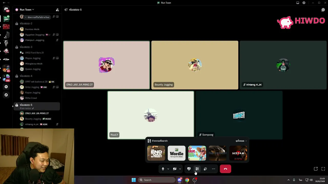Focus the Bounty Jogging video tile
Viewport: 328px width, 184px height.
coord(195,65)
